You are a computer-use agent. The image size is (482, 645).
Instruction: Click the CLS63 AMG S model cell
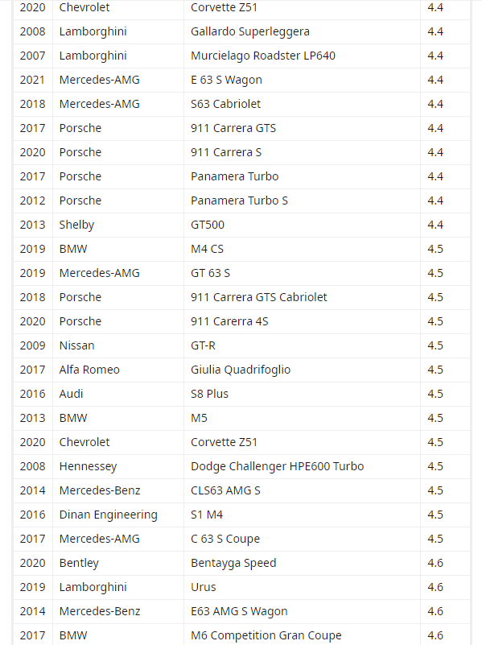click(x=302, y=490)
